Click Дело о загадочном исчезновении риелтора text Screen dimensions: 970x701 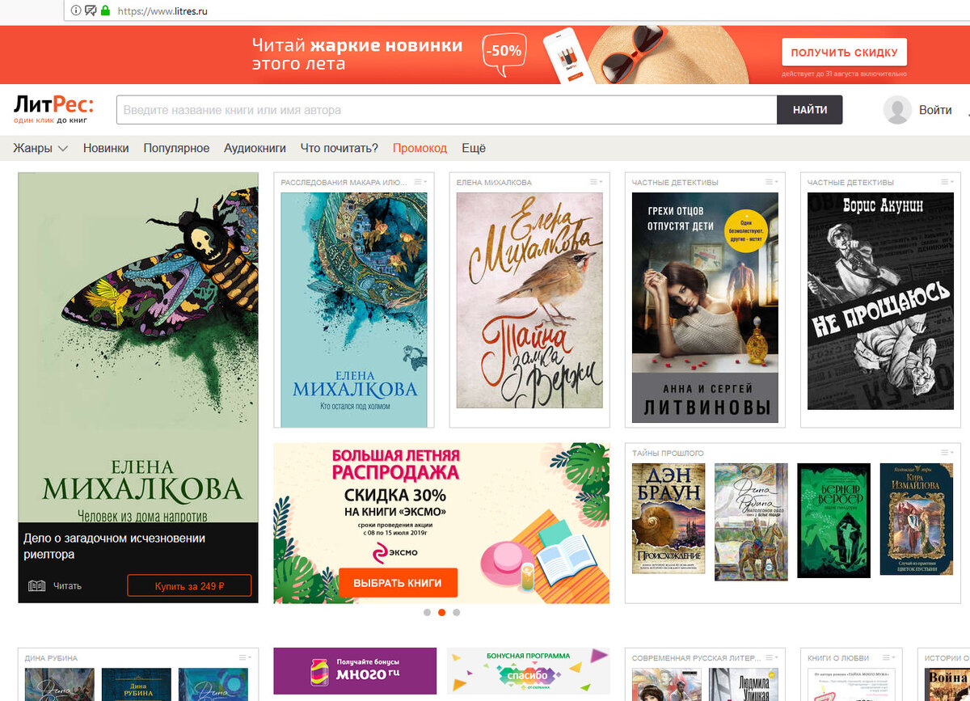[115, 547]
